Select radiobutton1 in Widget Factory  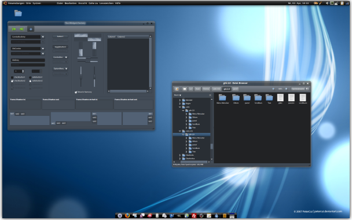click(x=30, y=78)
